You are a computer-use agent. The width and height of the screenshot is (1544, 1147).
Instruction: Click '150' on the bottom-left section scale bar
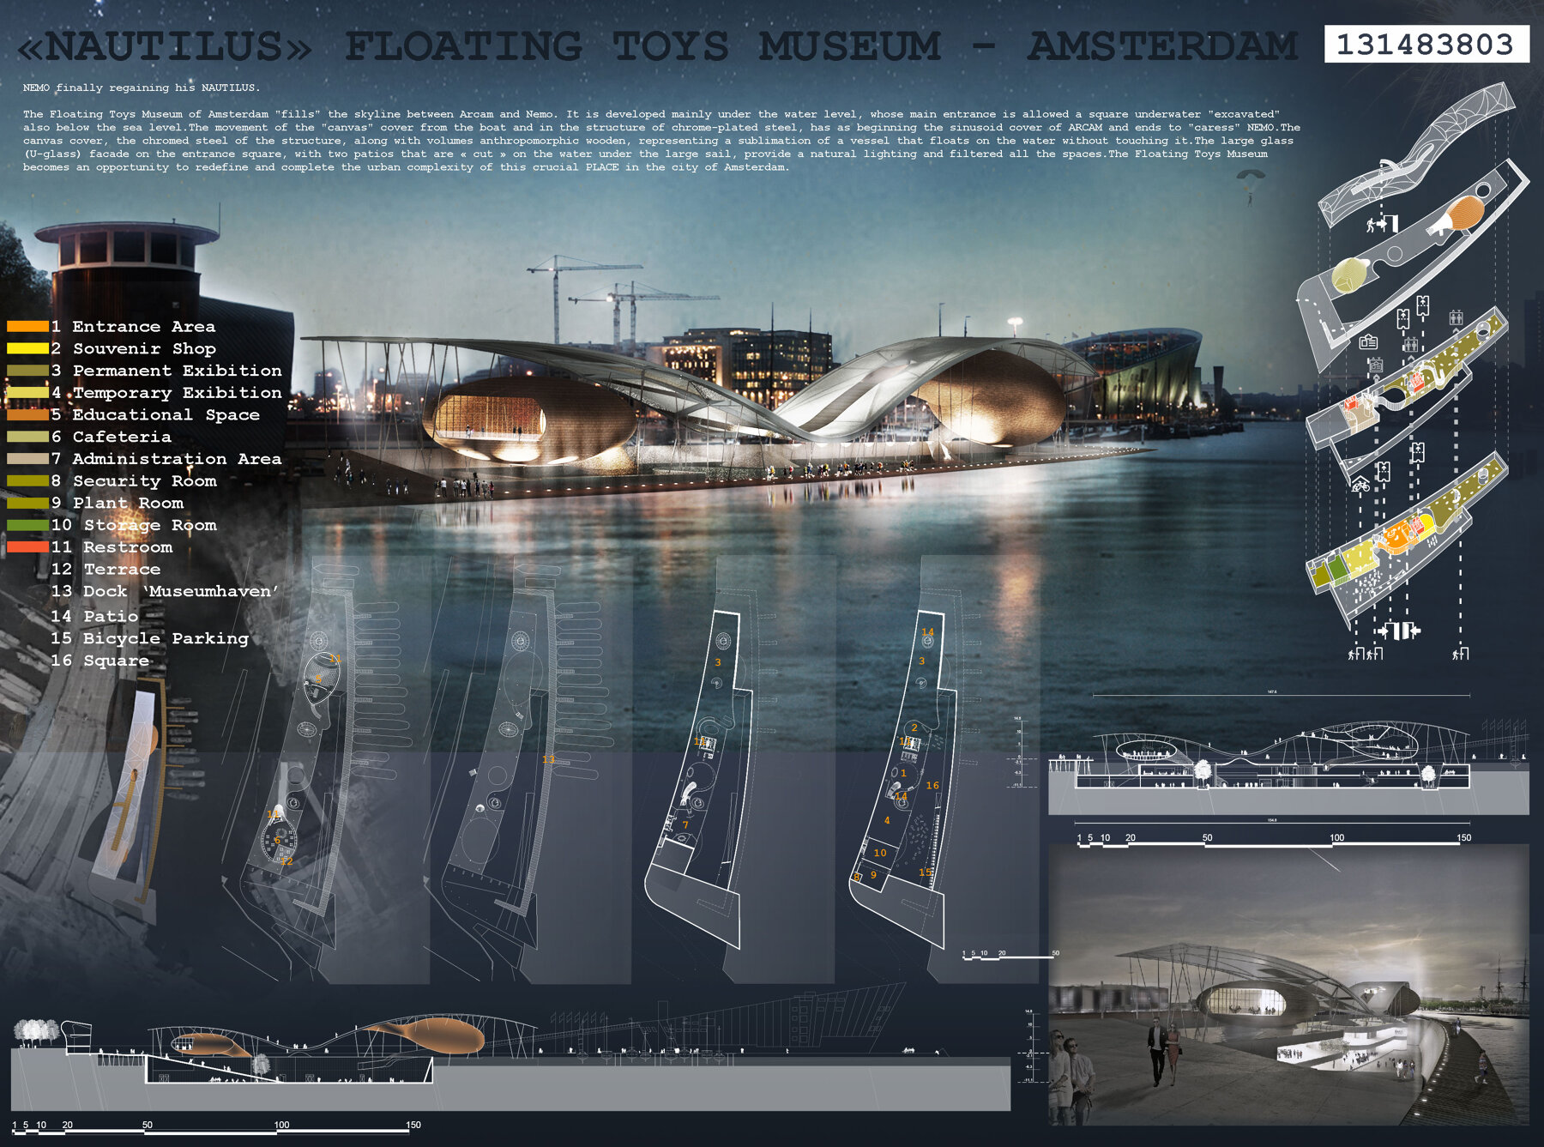point(413,1125)
